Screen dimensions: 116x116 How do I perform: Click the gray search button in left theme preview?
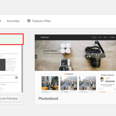click(x=16, y=78)
